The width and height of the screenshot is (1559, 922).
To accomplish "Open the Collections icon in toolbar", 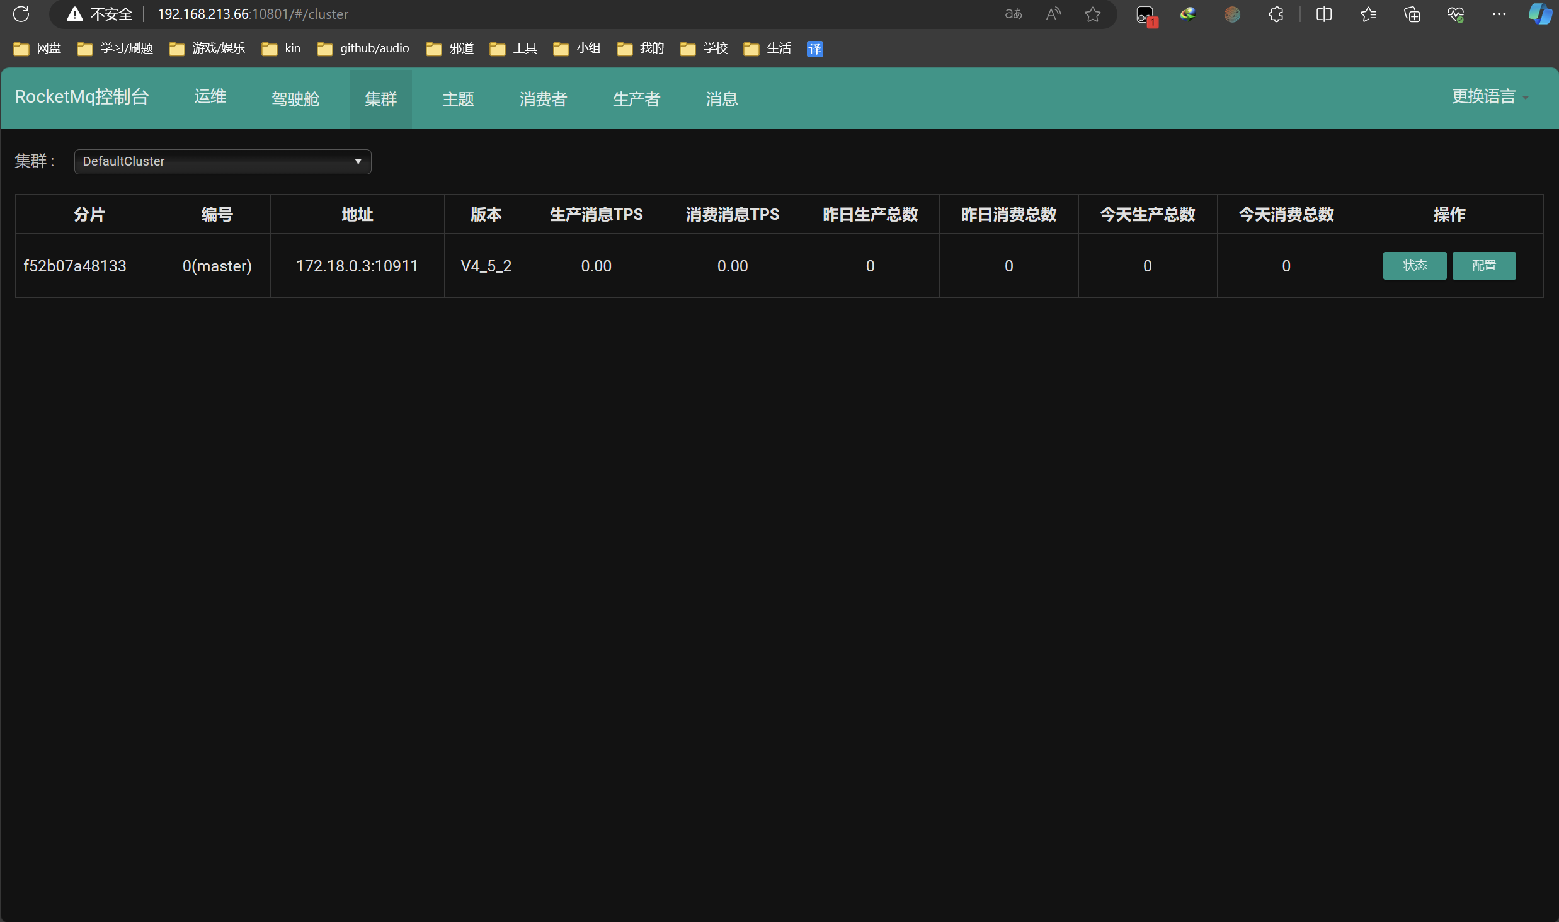I will pos(1412,14).
